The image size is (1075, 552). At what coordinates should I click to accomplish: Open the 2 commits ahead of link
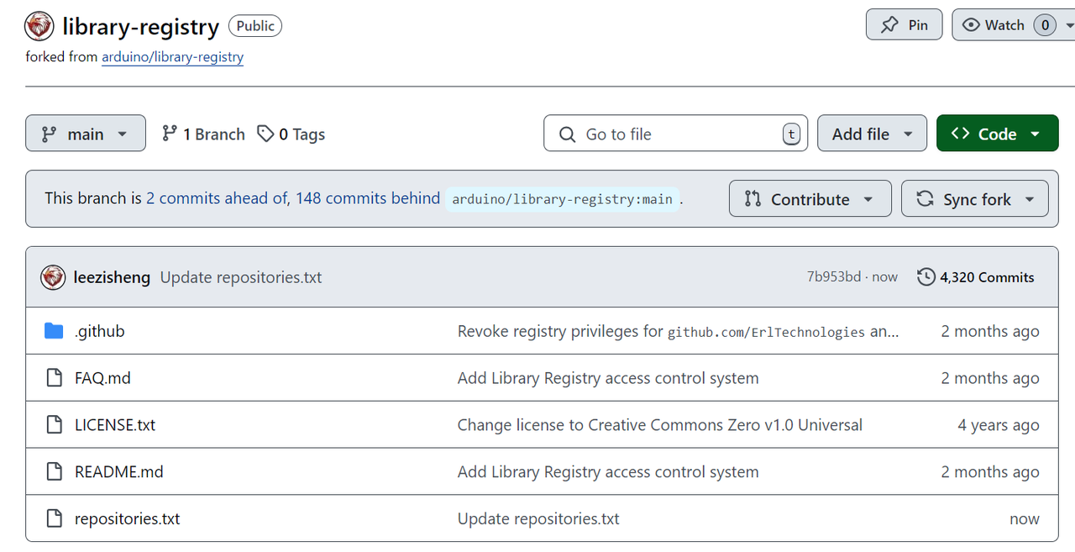pos(217,198)
